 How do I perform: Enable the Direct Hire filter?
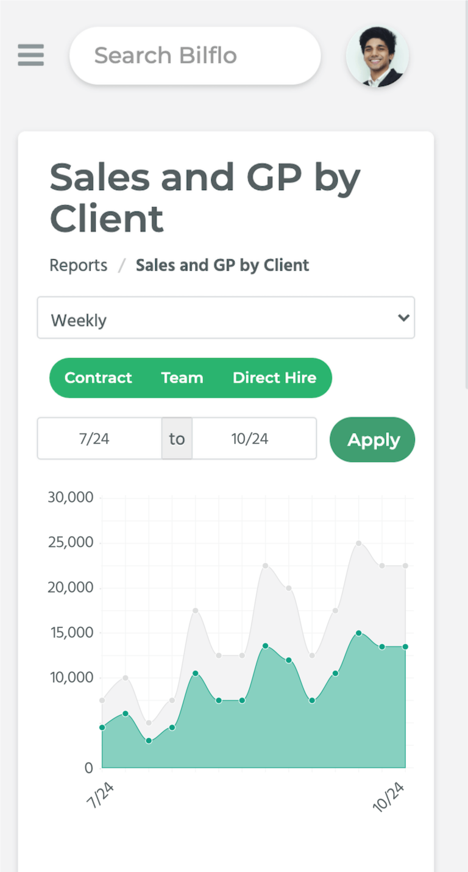pos(275,377)
